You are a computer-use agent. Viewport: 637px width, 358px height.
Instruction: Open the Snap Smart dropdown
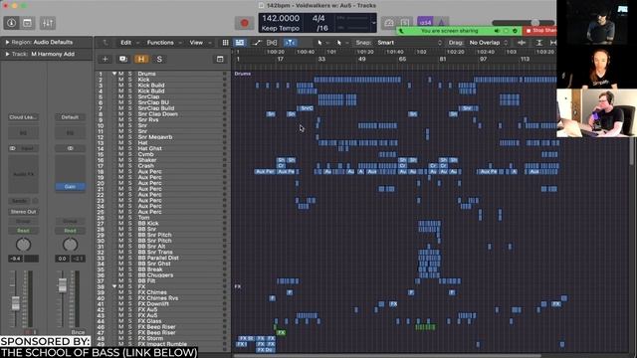click(x=409, y=43)
